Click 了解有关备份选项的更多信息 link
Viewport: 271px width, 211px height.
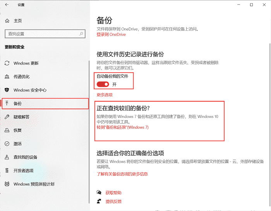pyautogui.click(x=122, y=174)
